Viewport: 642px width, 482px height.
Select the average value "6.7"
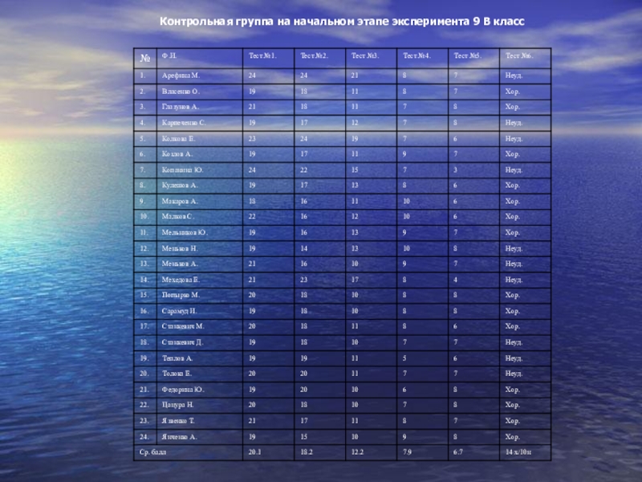(x=458, y=452)
